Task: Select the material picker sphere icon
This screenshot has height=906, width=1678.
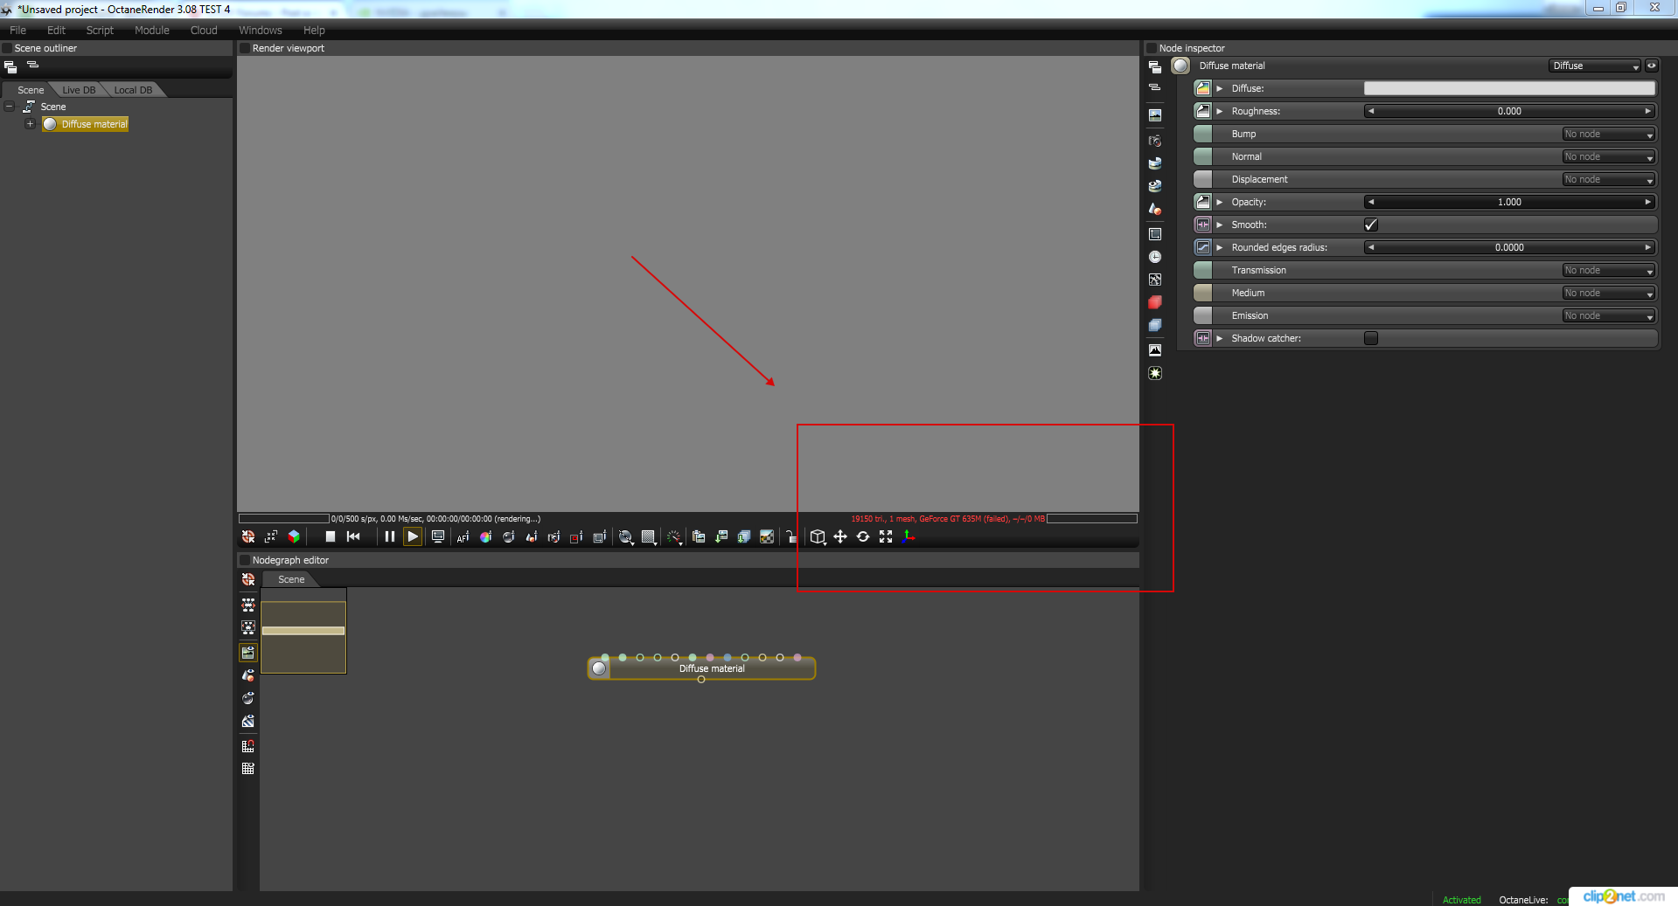Action: (508, 536)
